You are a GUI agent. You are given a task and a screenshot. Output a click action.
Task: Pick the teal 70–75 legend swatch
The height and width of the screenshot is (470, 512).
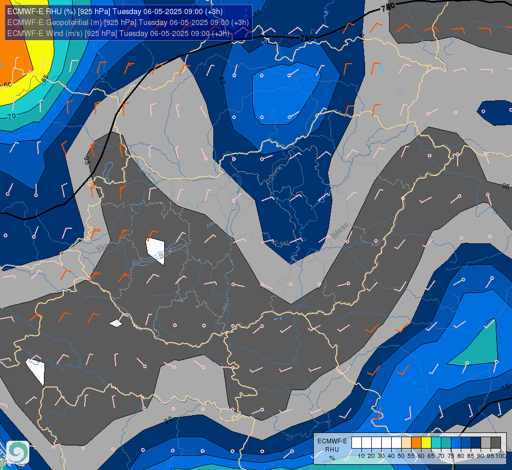pyautogui.click(x=446, y=442)
